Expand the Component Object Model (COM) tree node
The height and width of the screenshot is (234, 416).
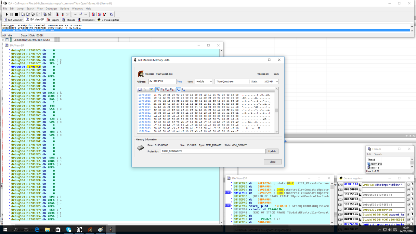[3, 40]
